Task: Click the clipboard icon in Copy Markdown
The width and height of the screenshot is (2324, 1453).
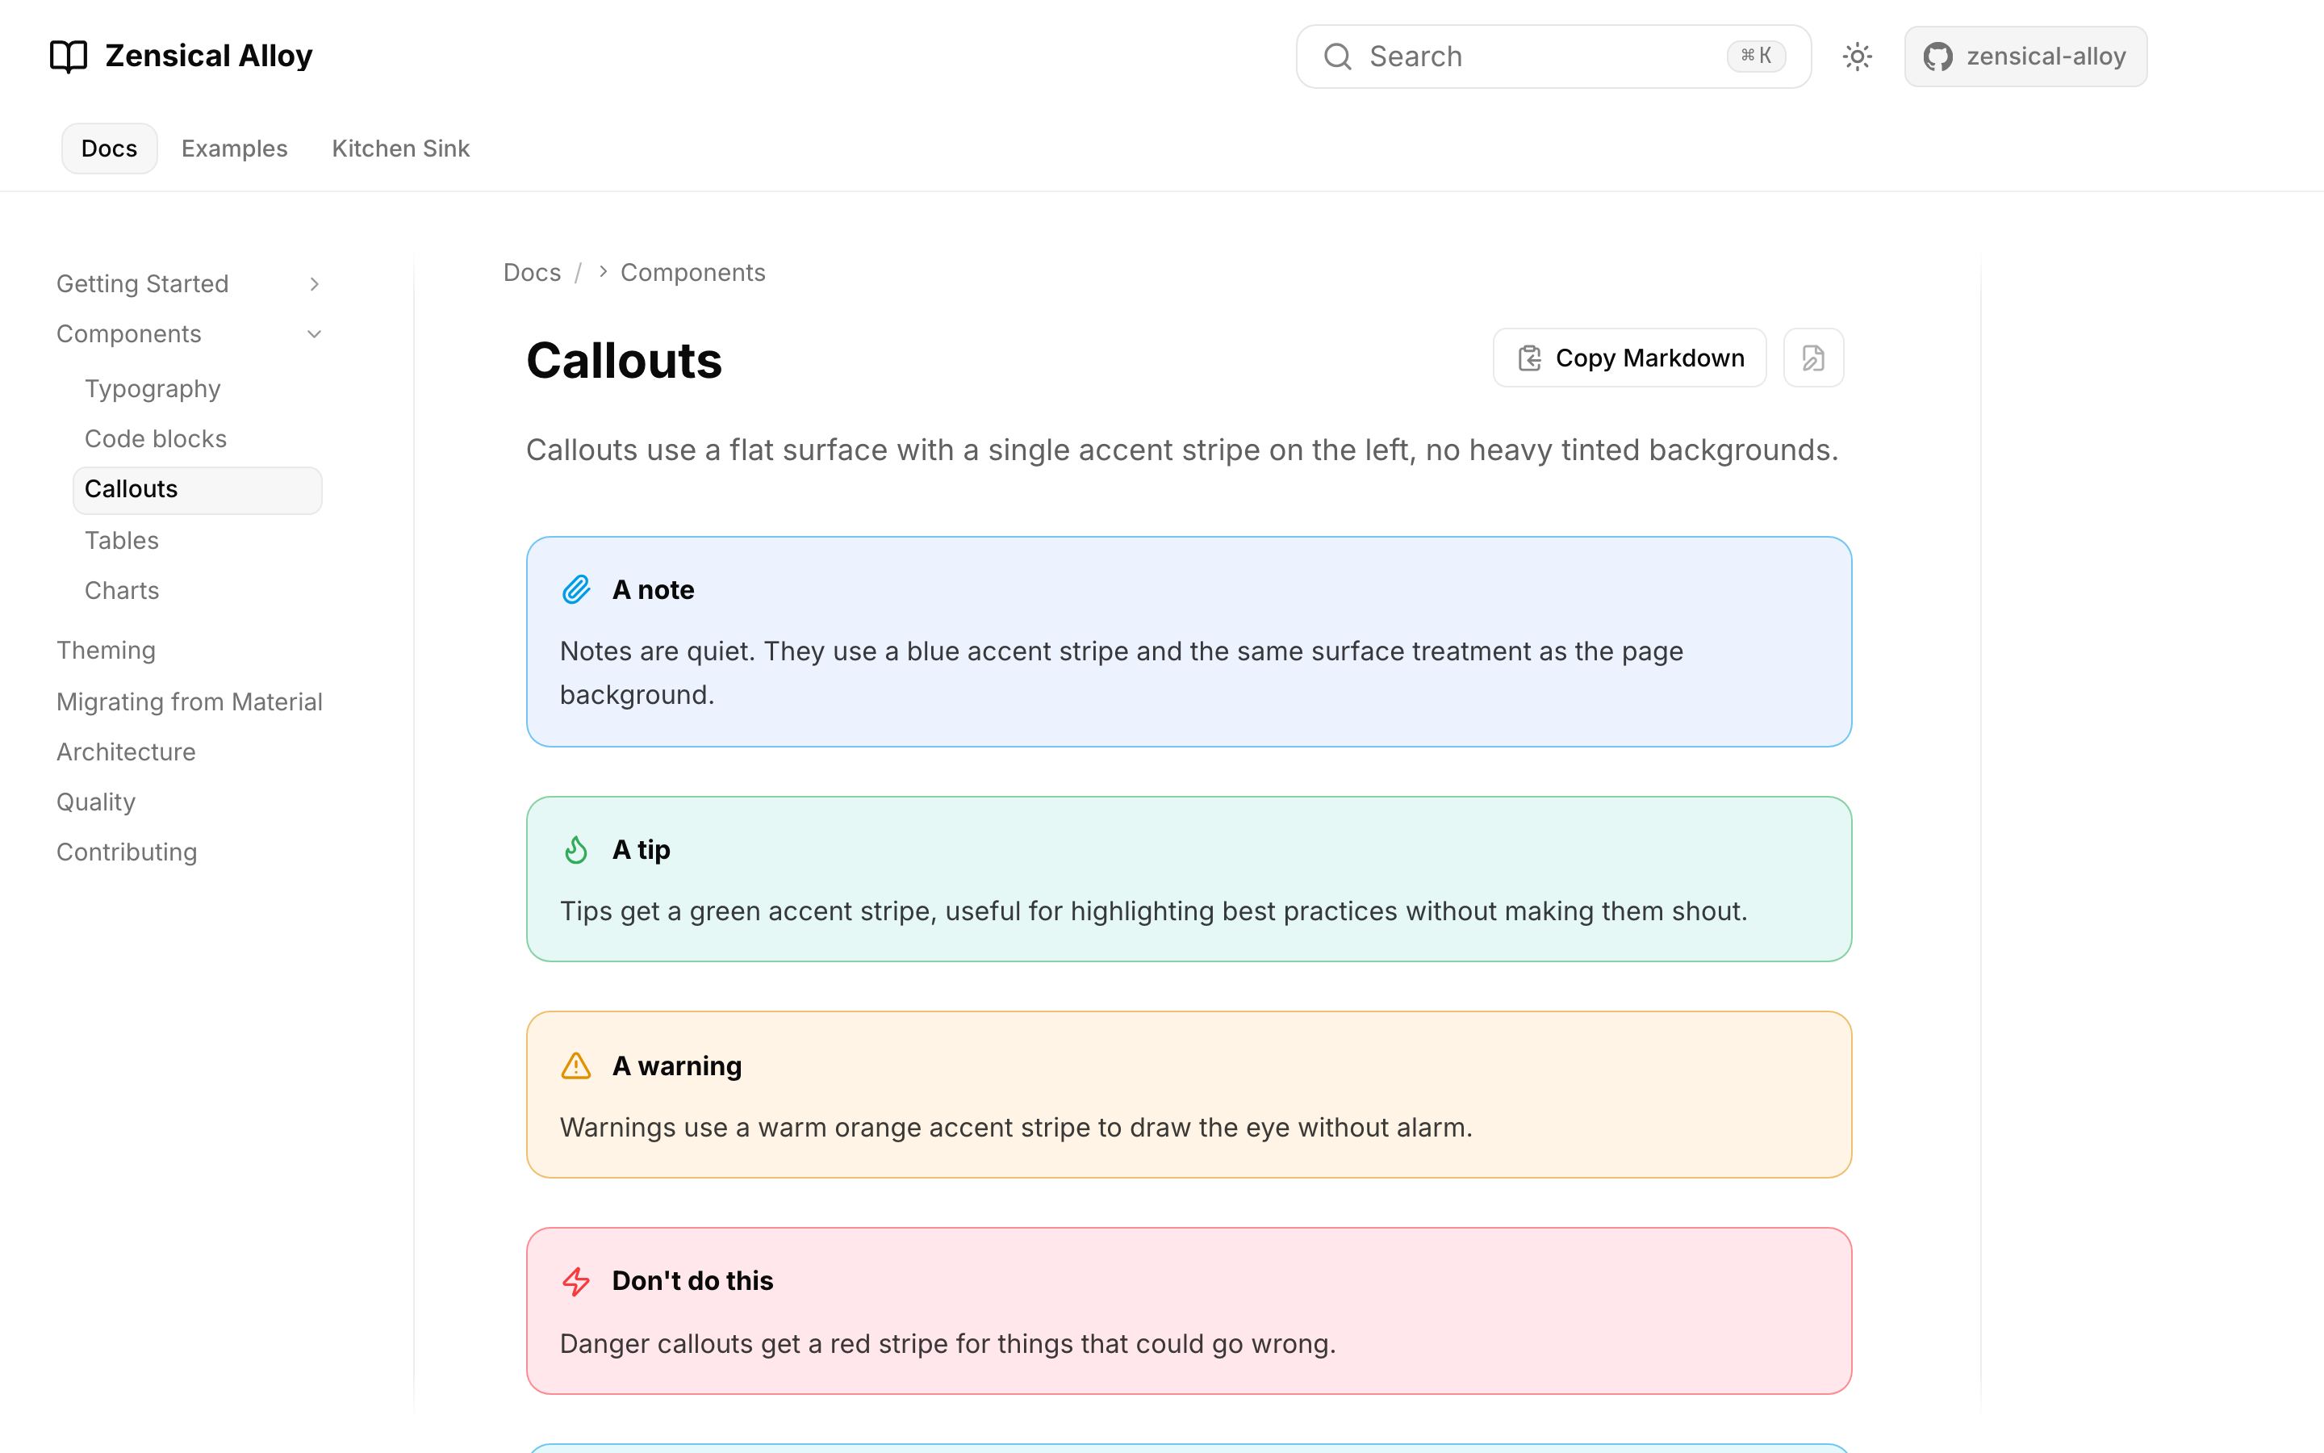Action: 1530,358
